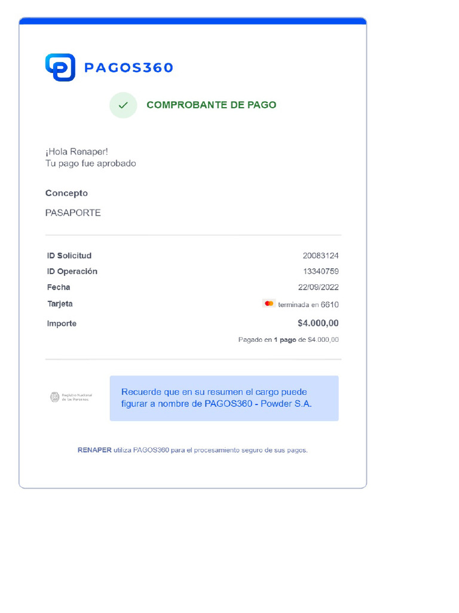Click the PAGOS360 logo icon

pyautogui.click(x=60, y=67)
